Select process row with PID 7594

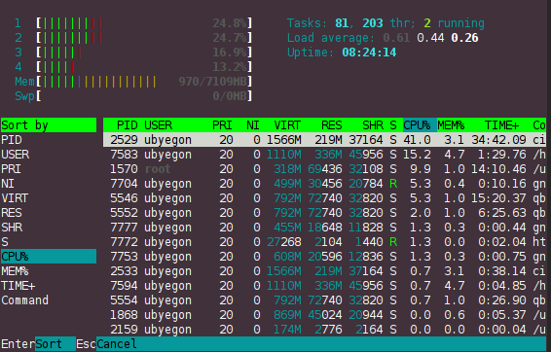pos(324,286)
